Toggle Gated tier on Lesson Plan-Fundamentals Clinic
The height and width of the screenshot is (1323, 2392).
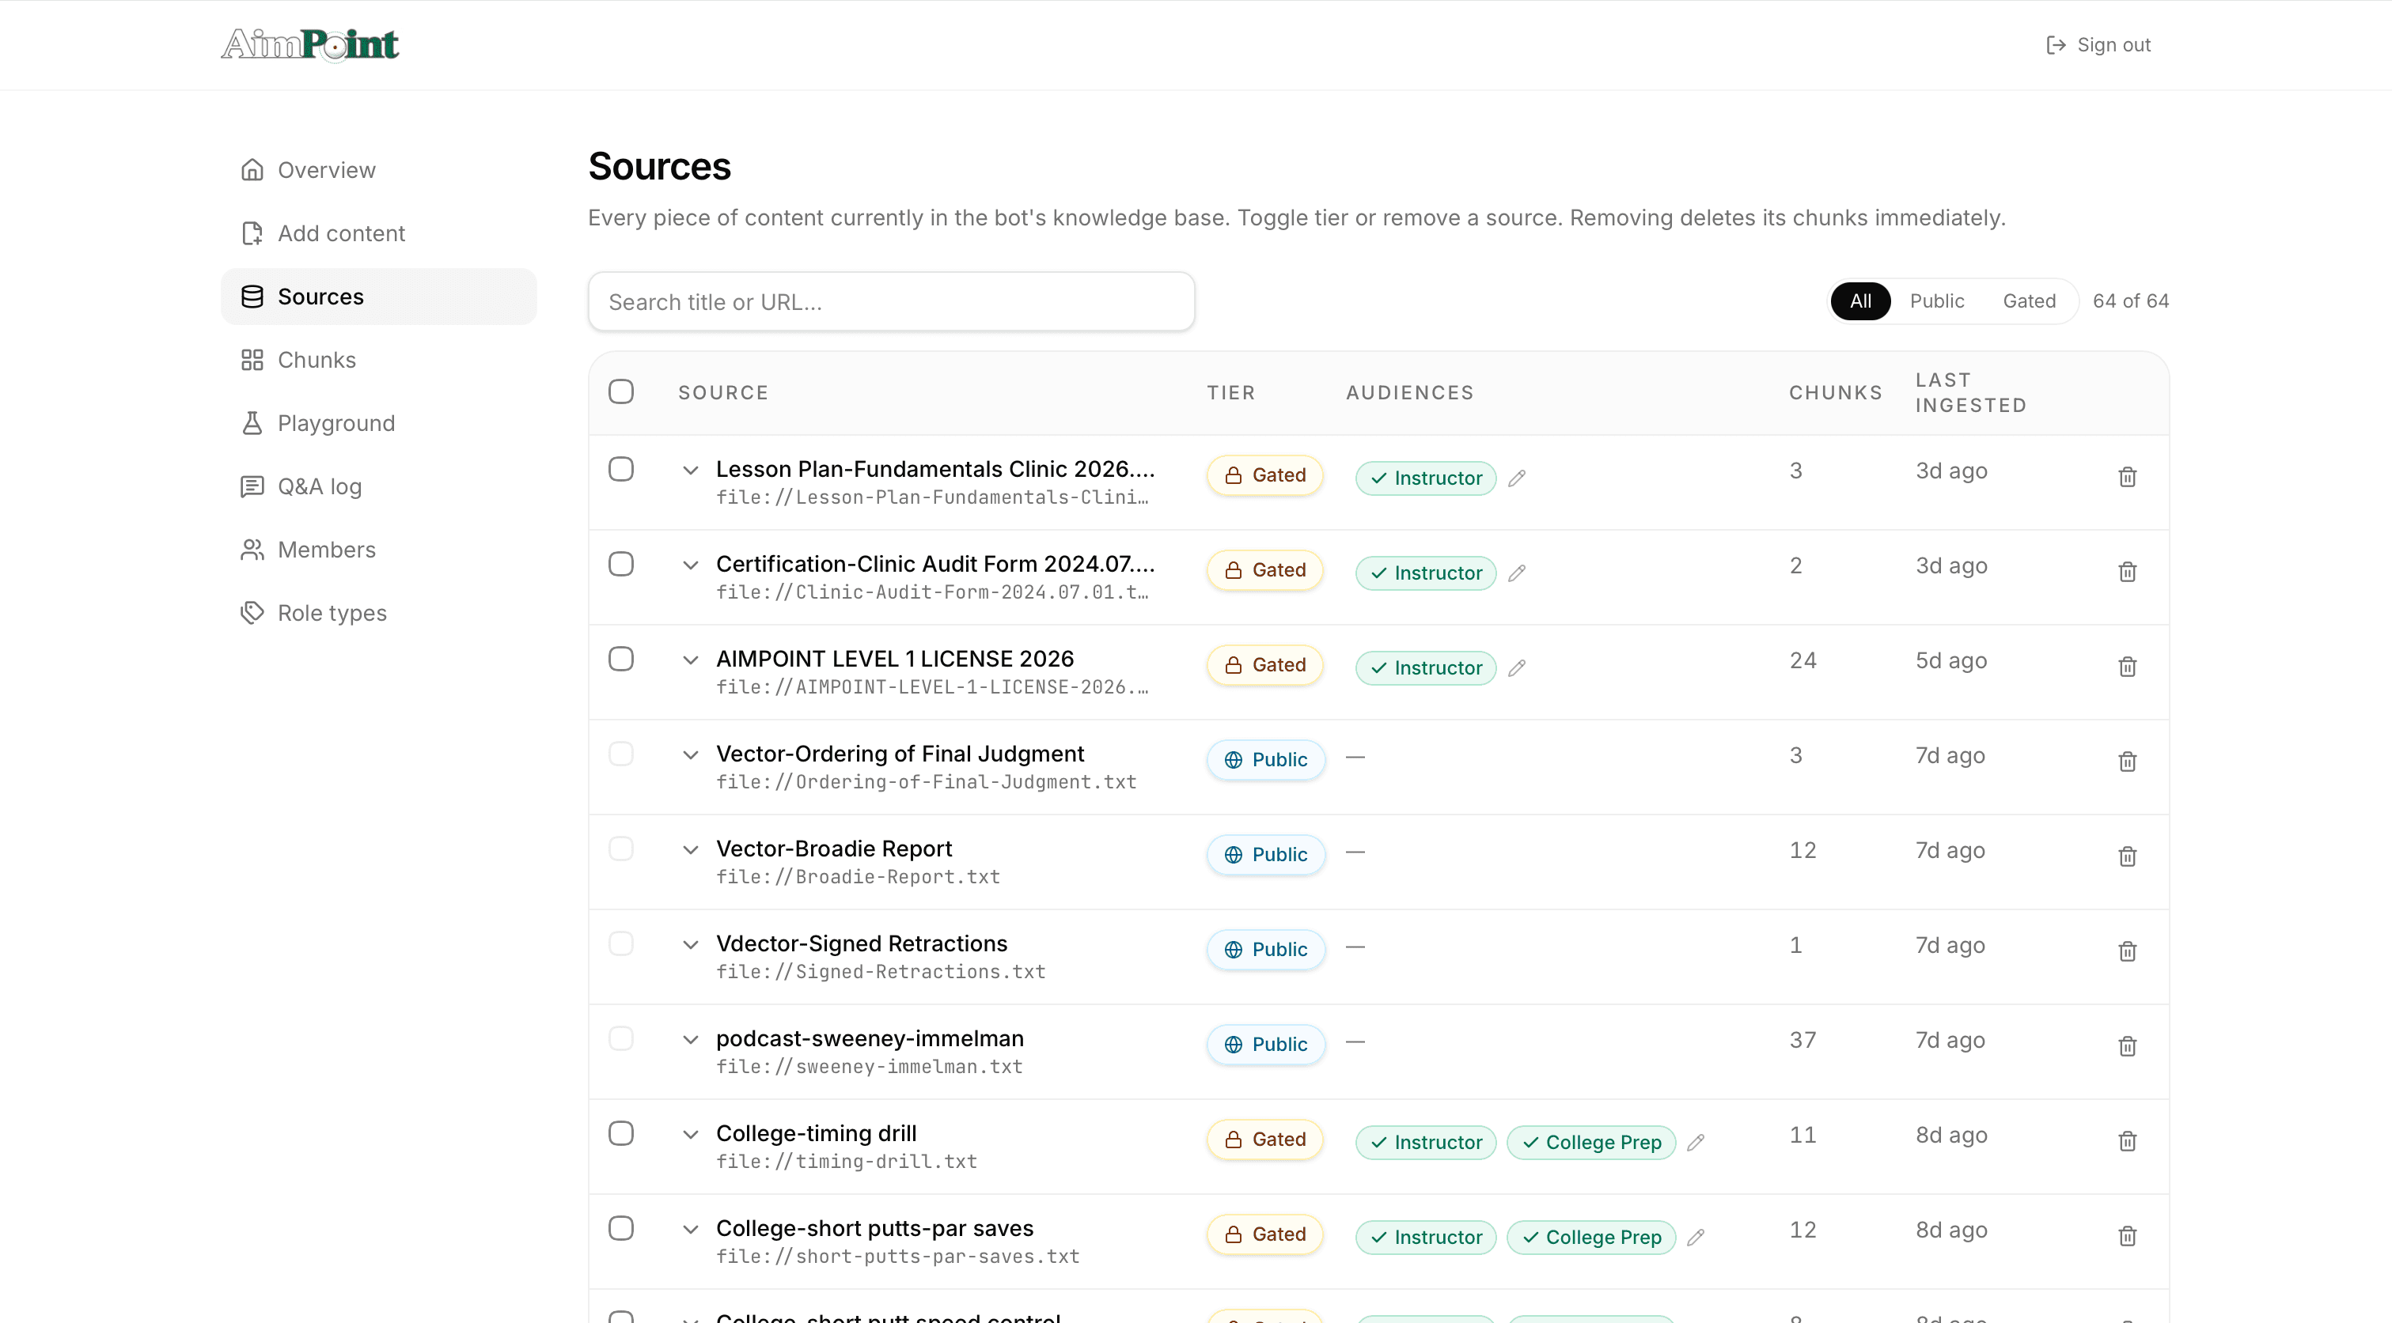coord(1264,475)
